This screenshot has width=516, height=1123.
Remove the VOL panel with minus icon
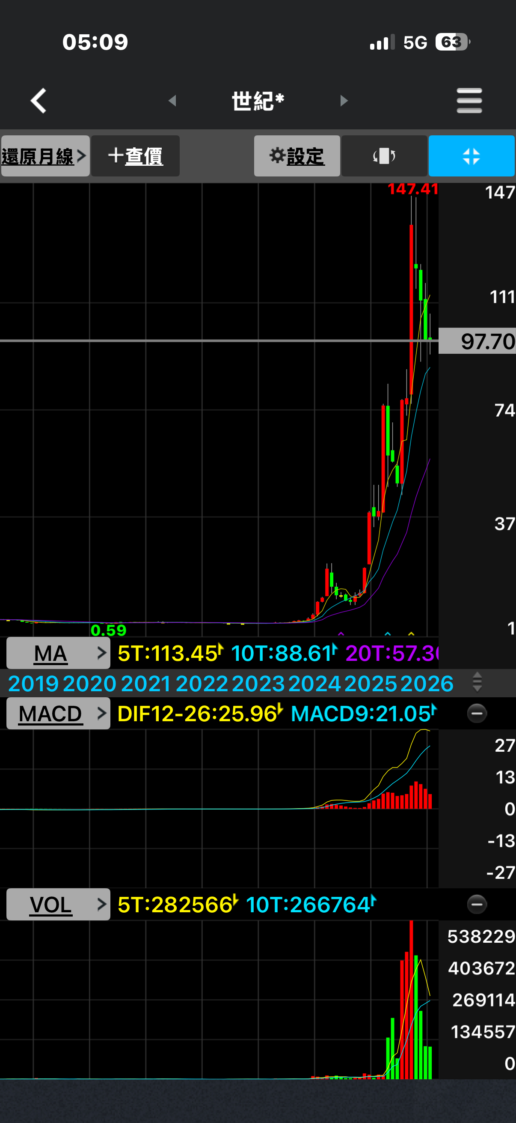click(x=477, y=905)
